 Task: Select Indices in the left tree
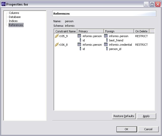tap(13, 21)
